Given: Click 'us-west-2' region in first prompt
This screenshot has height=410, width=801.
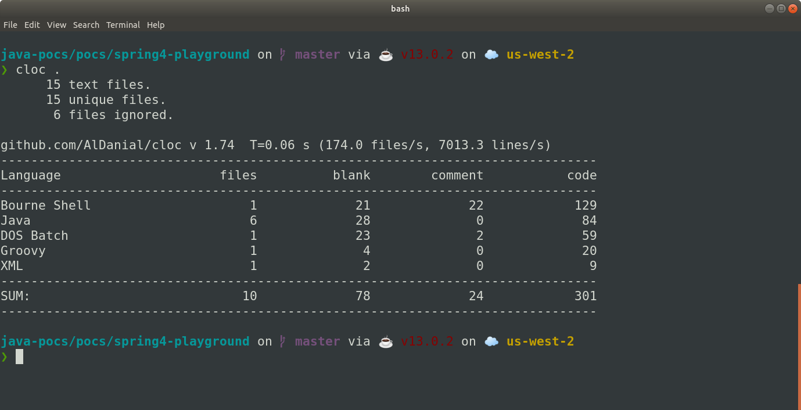Looking at the screenshot, I should click(540, 55).
